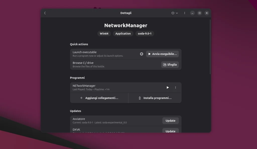Go back using the header back arrow
This screenshot has height=149, width=257.
coord(45,13)
